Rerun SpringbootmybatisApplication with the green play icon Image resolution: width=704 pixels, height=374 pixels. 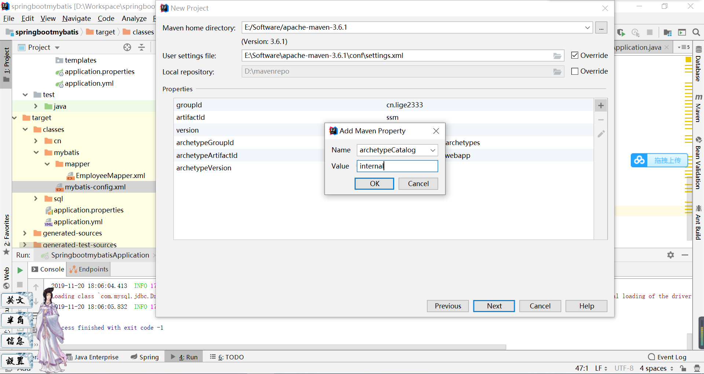(x=20, y=270)
